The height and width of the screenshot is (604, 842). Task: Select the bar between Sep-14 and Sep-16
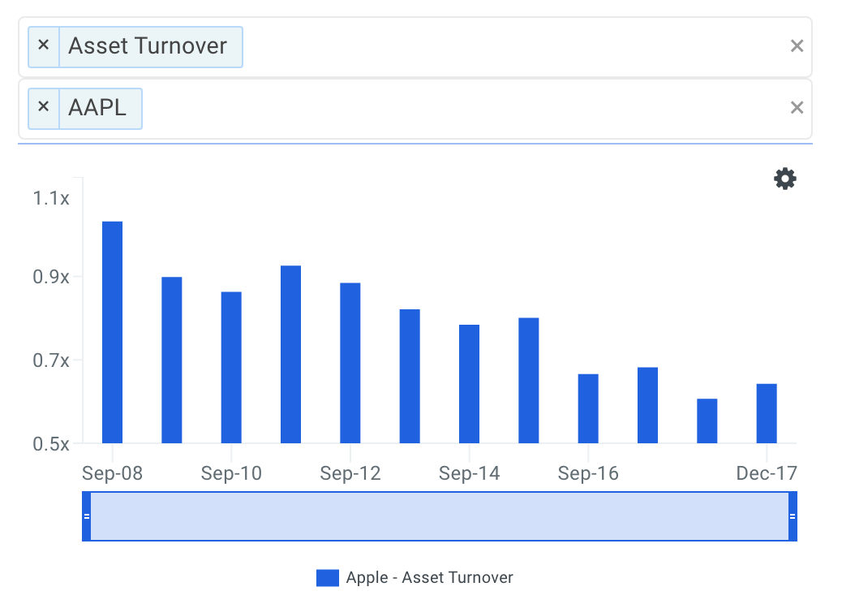point(528,381)
